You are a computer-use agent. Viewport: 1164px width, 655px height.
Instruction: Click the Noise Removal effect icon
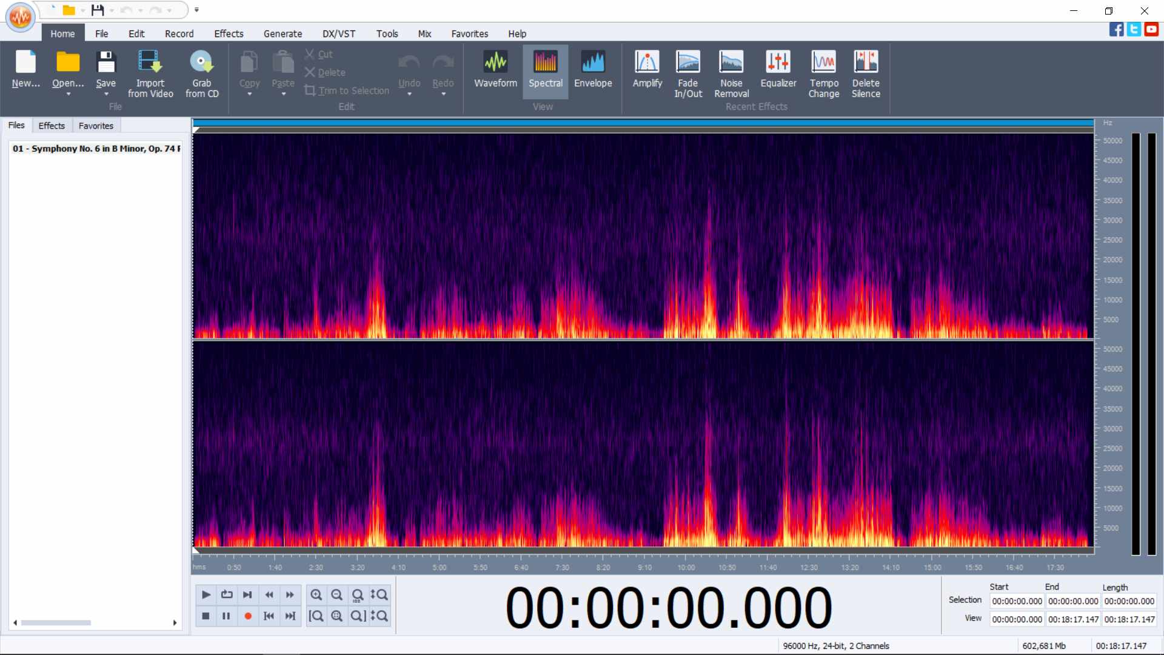tap(731, 62)
